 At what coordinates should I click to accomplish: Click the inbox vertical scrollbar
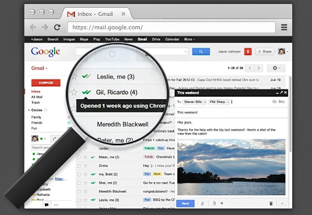(290, 114)
